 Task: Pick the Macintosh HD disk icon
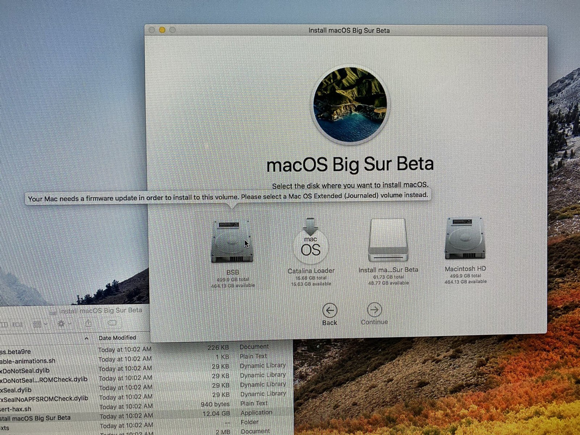tap(465, 238)
